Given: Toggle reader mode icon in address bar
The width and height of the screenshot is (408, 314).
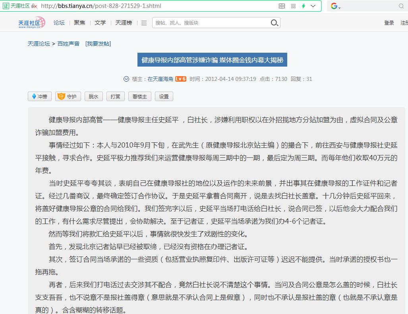Looking at the screenshot, I should coord(282,6).
